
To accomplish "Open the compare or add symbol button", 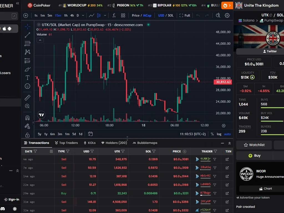I will click(26, 16).
